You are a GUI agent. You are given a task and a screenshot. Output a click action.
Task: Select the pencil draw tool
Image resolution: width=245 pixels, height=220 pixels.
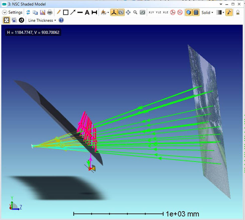click(x=59, y=12)
